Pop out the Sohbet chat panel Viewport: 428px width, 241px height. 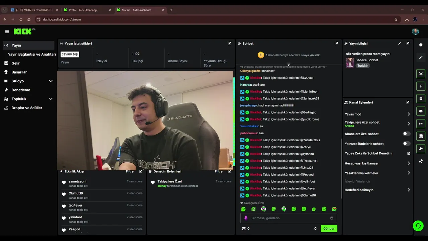coord(336,44)
